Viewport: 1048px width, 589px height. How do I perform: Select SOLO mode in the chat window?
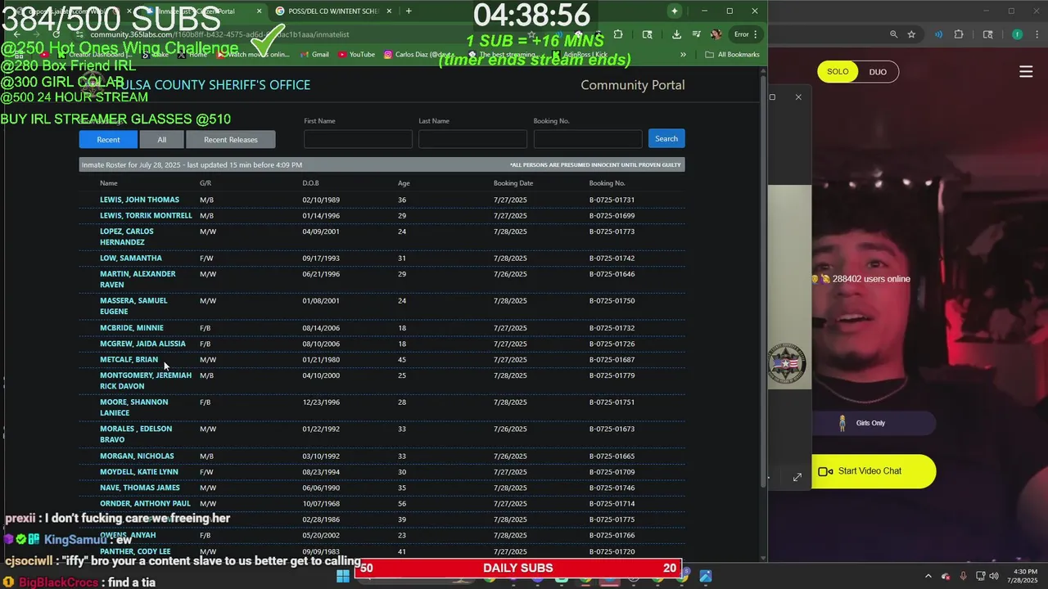click(838, 72)
